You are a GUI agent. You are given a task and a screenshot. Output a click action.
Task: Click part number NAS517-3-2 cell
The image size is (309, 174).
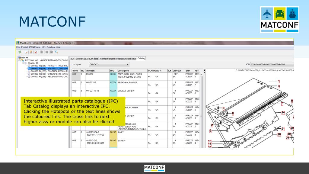[x=97, y=143]
